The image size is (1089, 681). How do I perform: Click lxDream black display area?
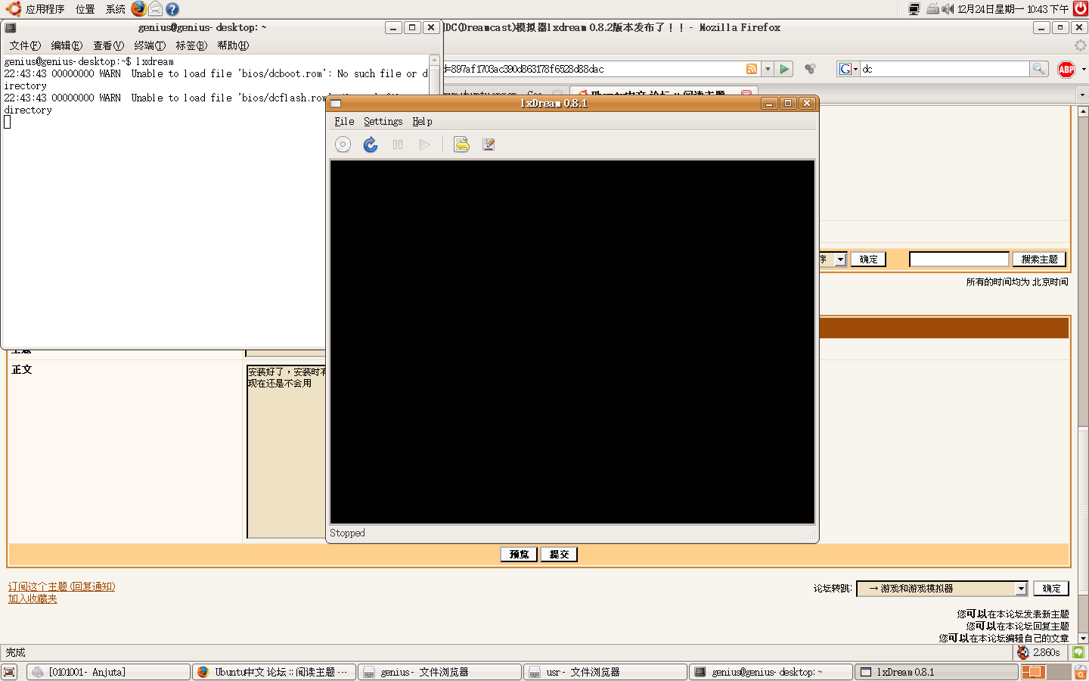click(x=572, y=341)
